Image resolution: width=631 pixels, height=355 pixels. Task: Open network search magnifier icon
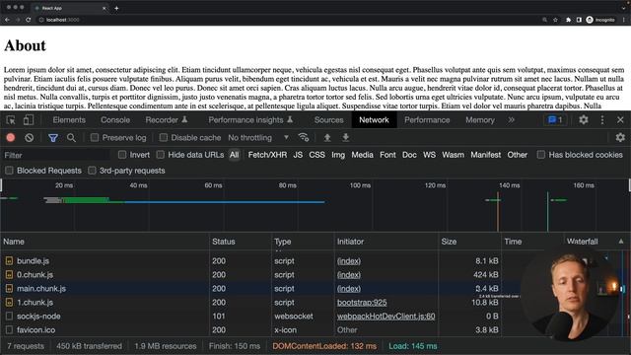71,138
